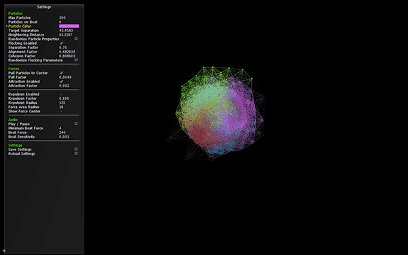Edit Neighboring Distance value 63.2287
Screen dimensions: 408x255
pos(65,35)
